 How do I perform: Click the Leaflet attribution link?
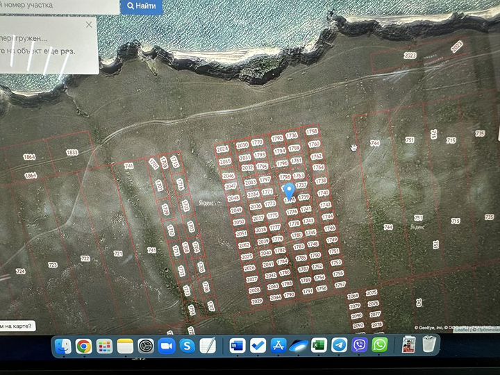point(462,329)
